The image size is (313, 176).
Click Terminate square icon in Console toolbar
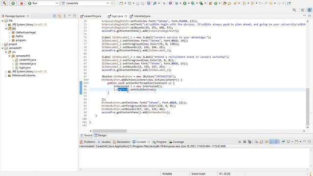[x=240, y=142]
